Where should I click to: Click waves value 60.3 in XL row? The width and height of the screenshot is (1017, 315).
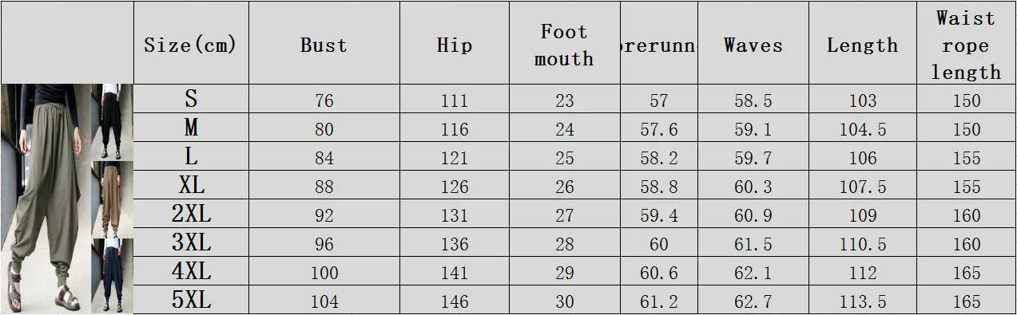pyautogui.click(x=753, y=187)
